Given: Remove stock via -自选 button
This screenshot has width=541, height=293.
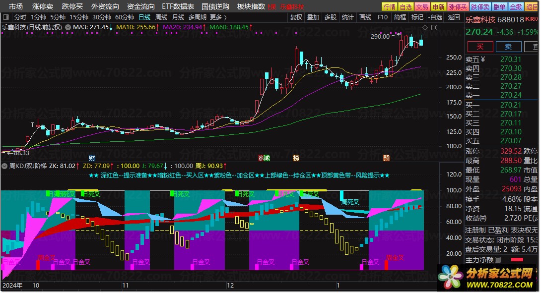Looking at the screenshot, I should pos(435,17).
